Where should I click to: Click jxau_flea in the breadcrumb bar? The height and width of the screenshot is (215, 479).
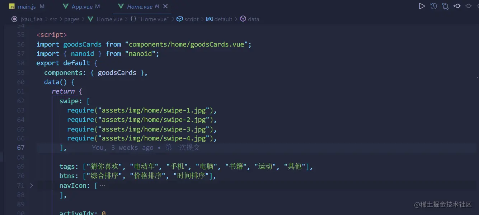tap(32, 19)
